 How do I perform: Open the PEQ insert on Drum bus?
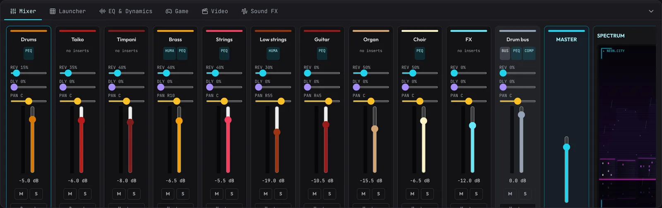tap(517, 52)
